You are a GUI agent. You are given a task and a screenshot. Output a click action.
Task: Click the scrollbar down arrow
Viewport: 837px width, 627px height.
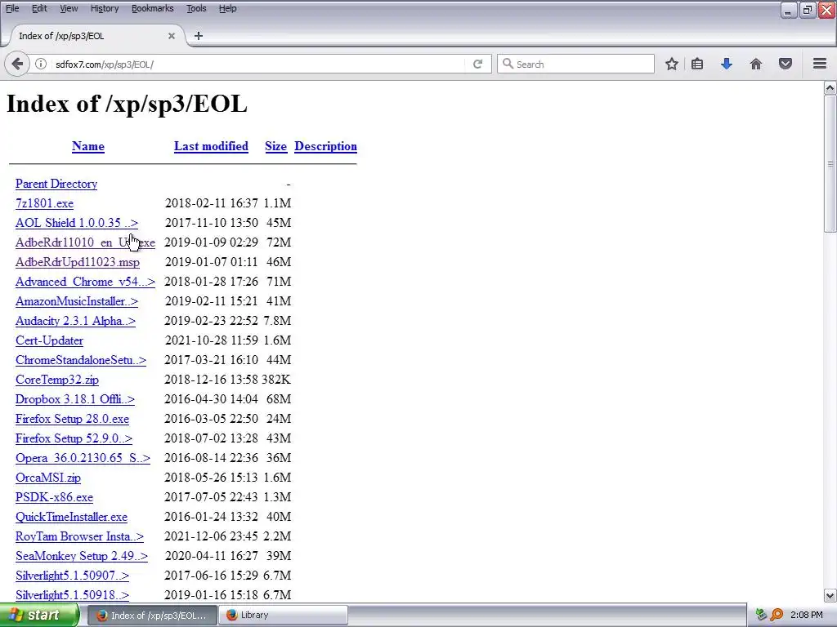(830, 595)
